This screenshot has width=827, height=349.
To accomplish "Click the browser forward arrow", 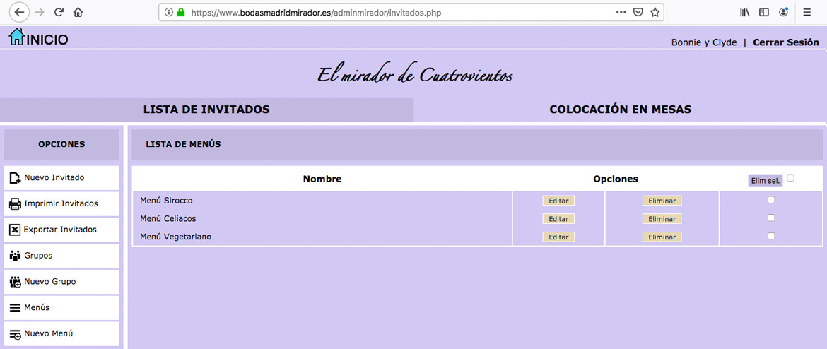I will click(39, 12).
